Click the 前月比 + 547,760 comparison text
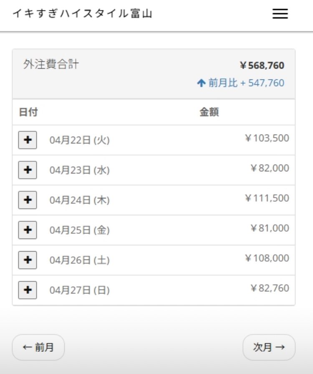Viewport: 313px width, 374px height. [x=246, y=83]
